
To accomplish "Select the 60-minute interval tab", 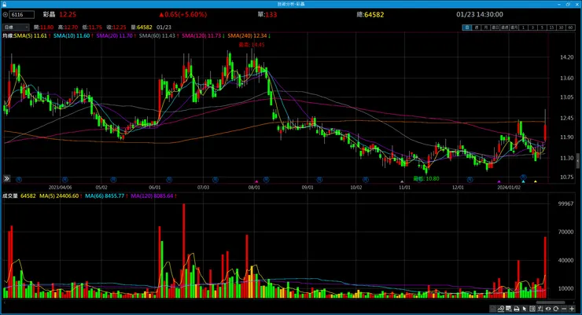I will point(570,27).
